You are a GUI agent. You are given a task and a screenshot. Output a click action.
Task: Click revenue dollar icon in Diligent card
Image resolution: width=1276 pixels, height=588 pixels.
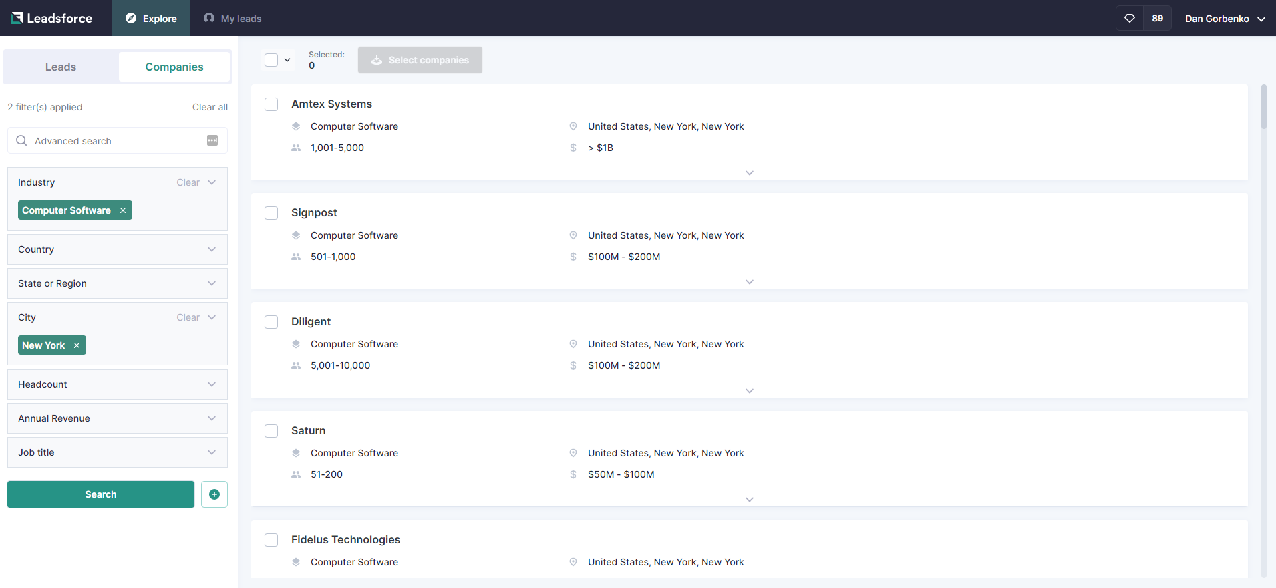point(573,365)
